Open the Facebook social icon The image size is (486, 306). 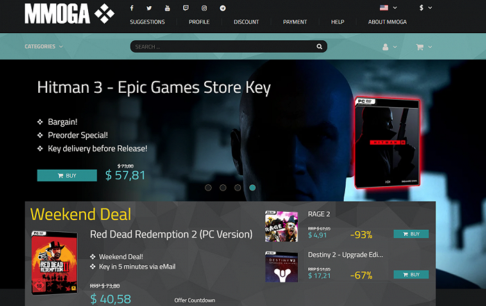click(132, 8)
